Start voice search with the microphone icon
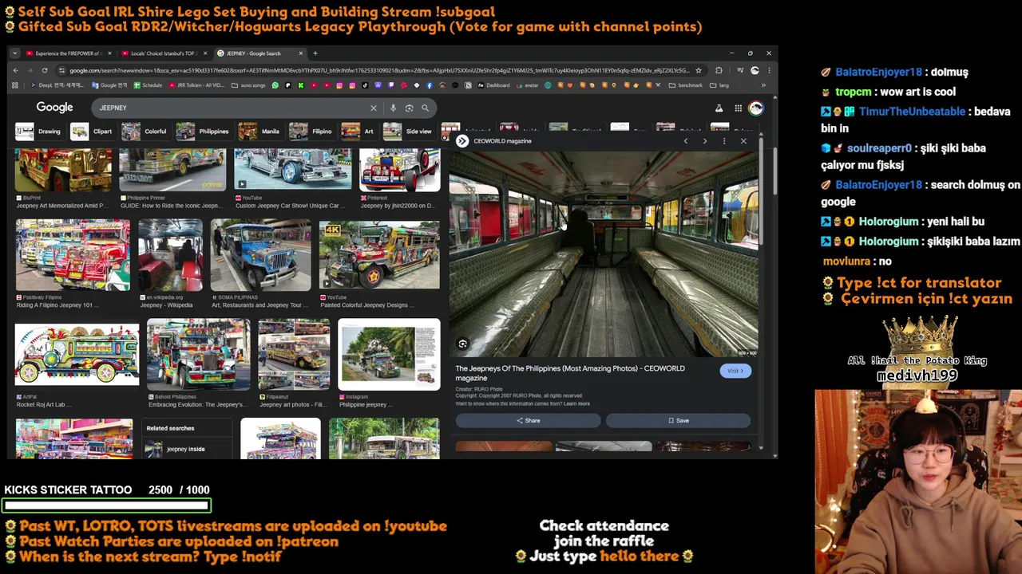Image resolution: width=1022 pixels, height=574 pixels. pyautogui.click(x=393, y=108)
